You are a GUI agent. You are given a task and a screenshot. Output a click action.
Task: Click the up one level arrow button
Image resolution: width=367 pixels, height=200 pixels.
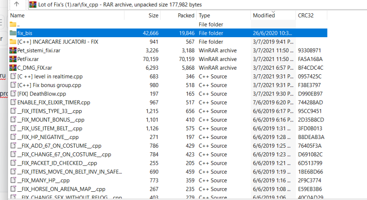(x=17, y=5)
